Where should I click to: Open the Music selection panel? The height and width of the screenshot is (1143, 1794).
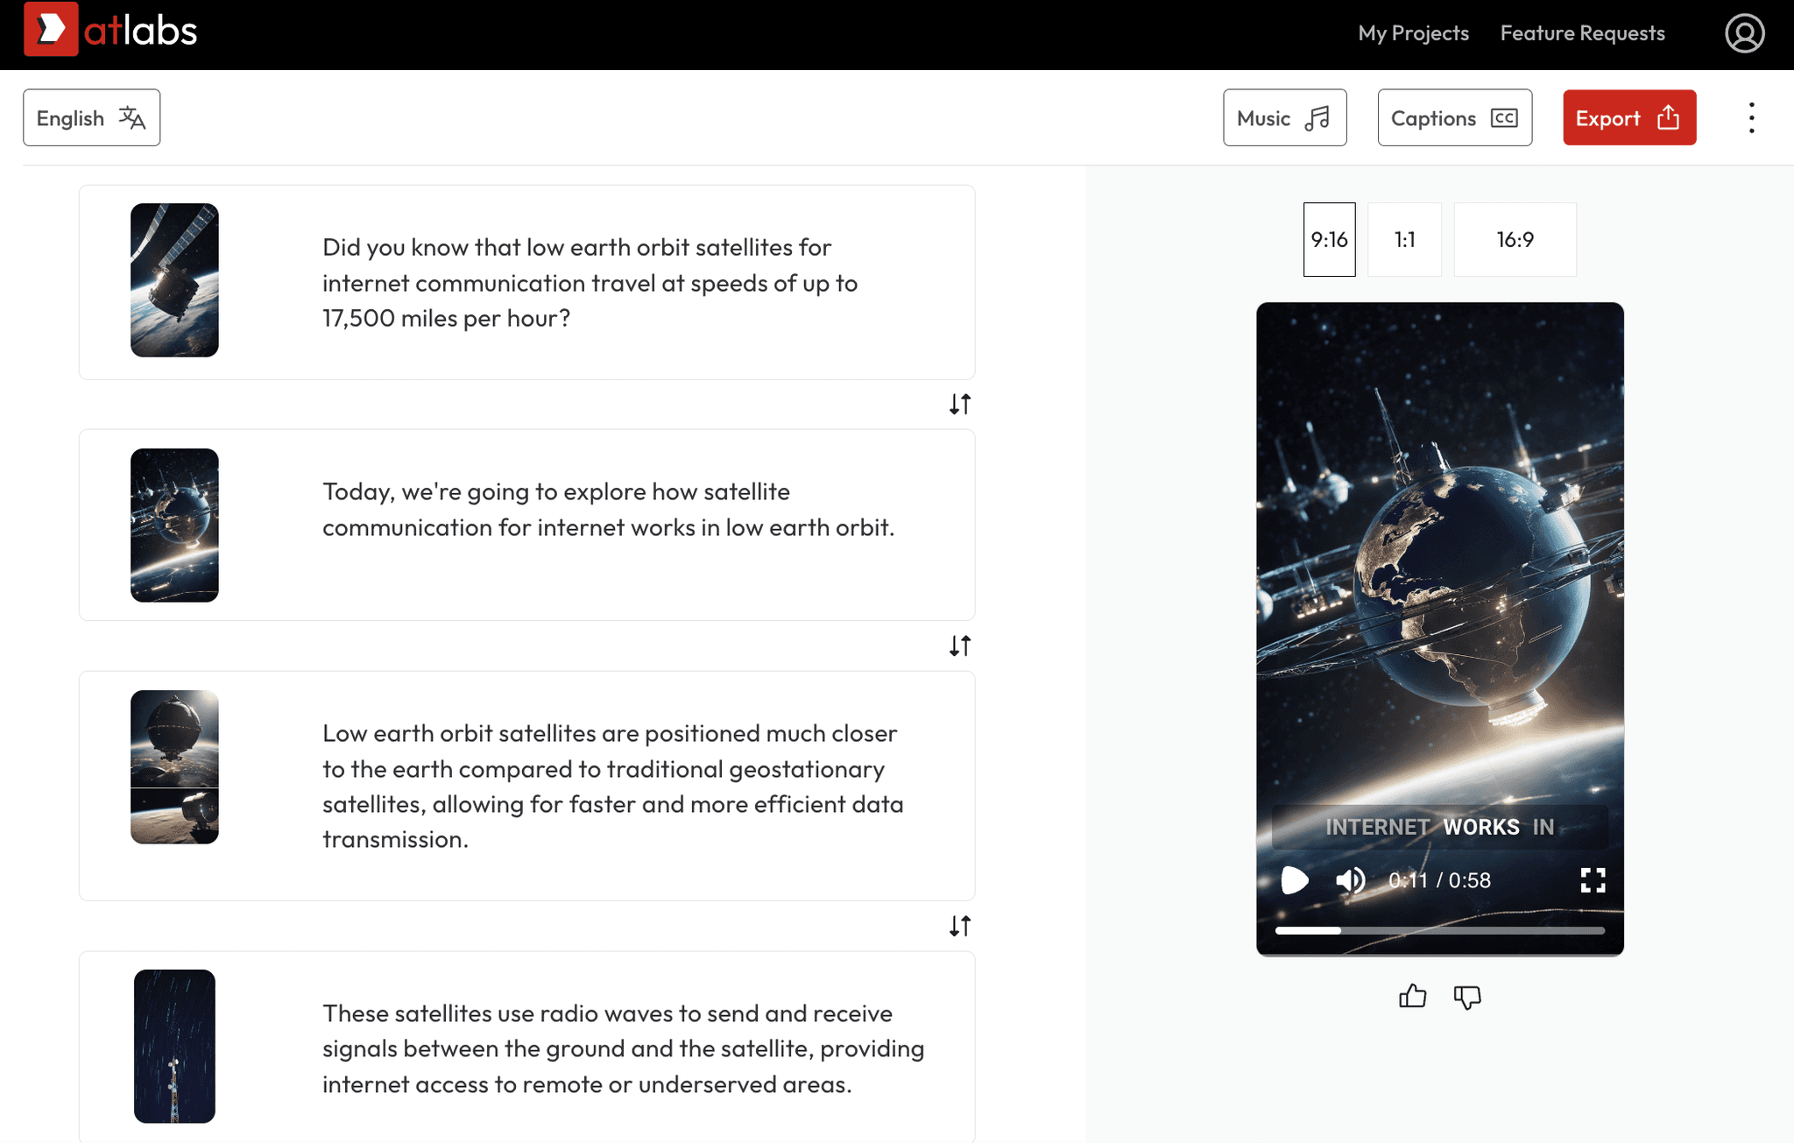[1284, 117]
